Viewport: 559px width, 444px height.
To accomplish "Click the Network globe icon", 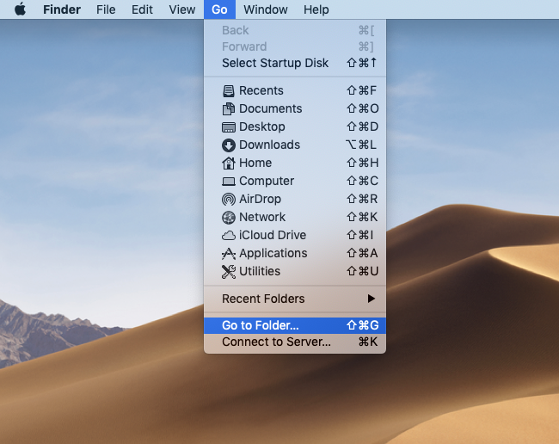I will pos(229,217).
